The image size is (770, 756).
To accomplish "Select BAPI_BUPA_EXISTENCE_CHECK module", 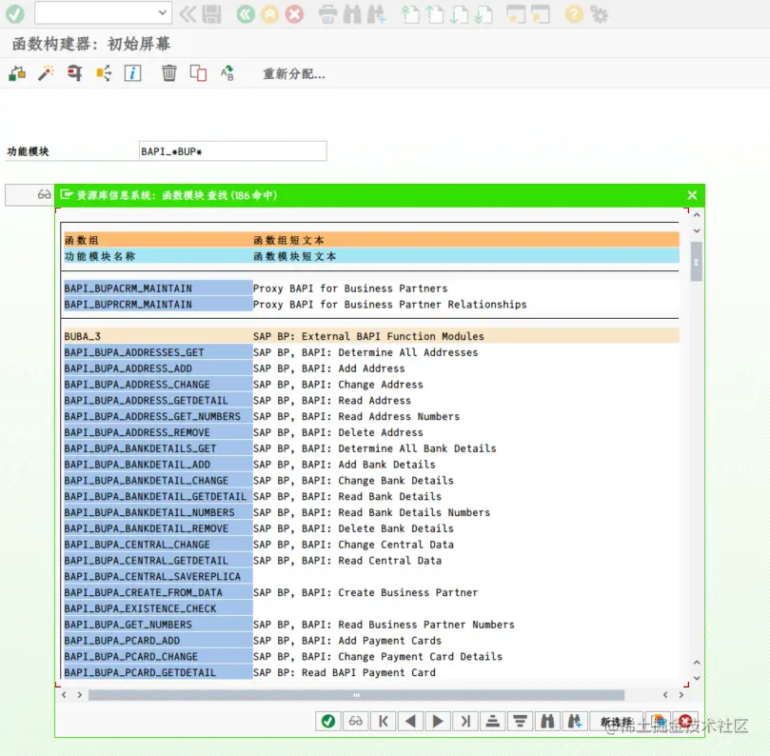I will pyautogui.click(x=158, y=608).
